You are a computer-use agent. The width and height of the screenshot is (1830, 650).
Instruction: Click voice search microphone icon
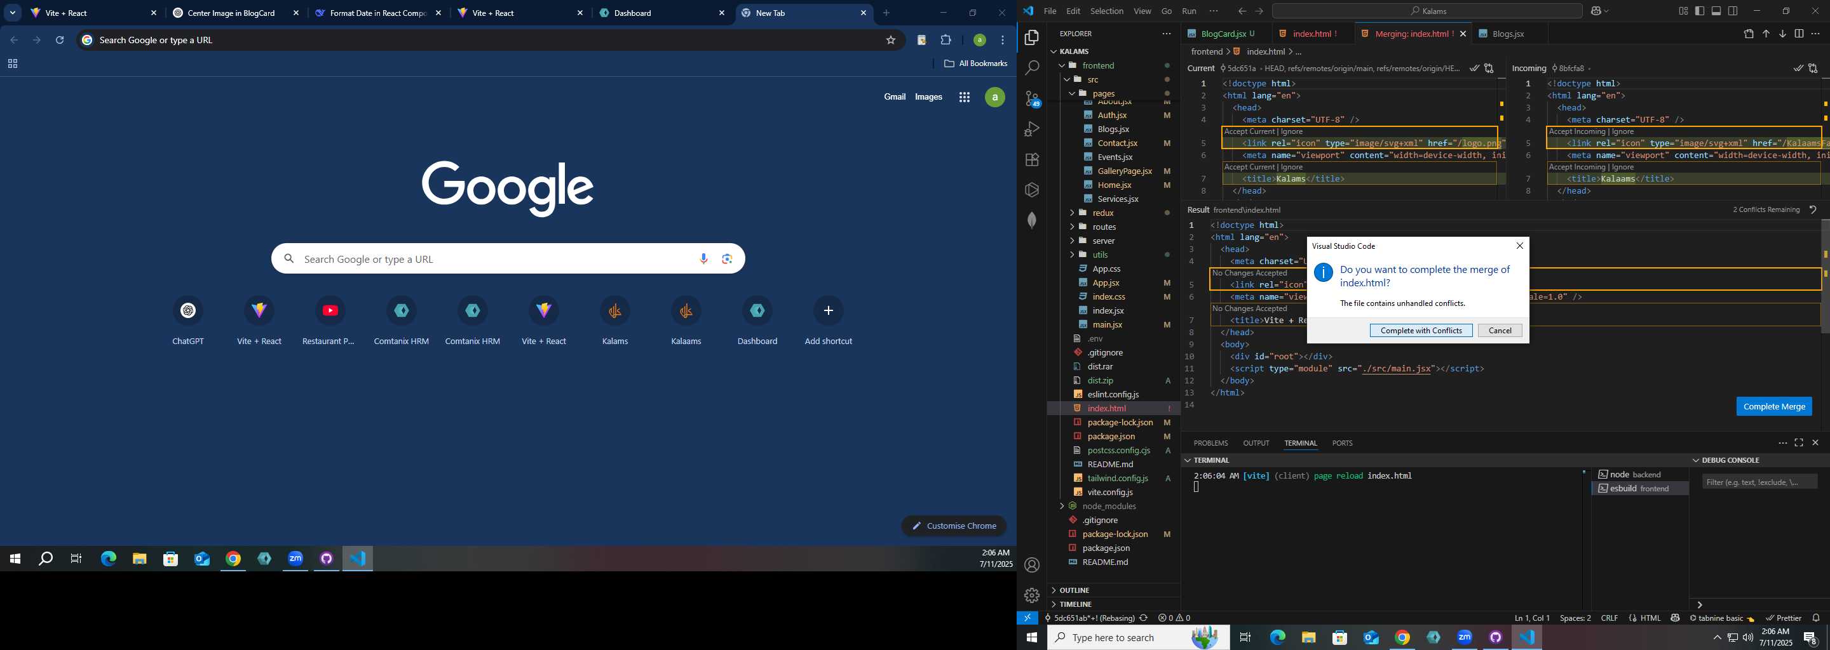coord(703,259)
